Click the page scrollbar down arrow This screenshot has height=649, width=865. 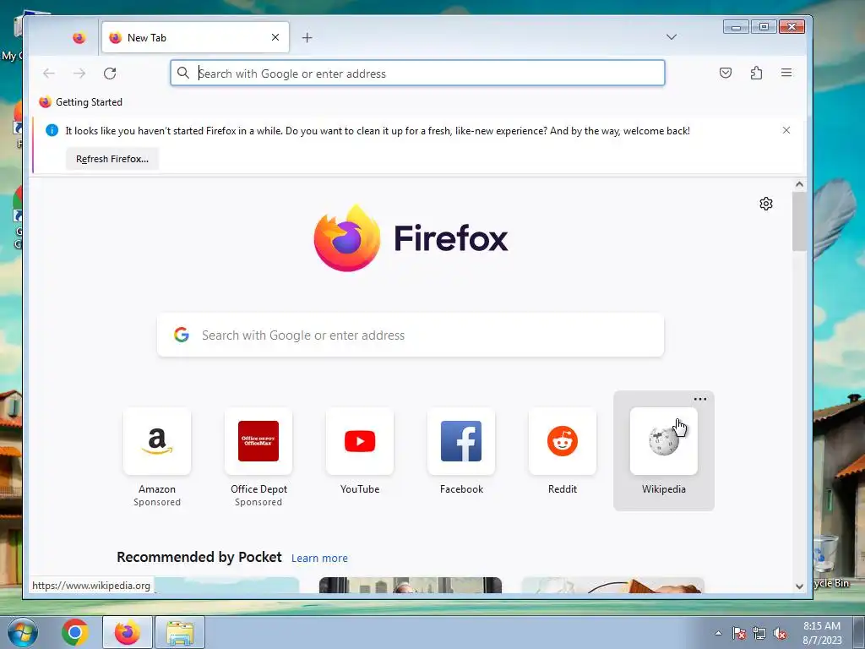click(x=799, y=586)
